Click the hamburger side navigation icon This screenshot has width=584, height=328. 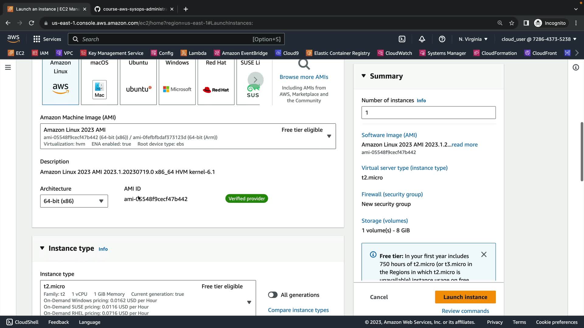tap(8, 67)
